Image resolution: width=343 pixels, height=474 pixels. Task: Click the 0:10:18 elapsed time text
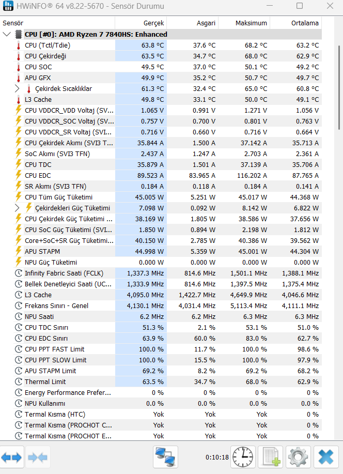[x=217, y=457]
